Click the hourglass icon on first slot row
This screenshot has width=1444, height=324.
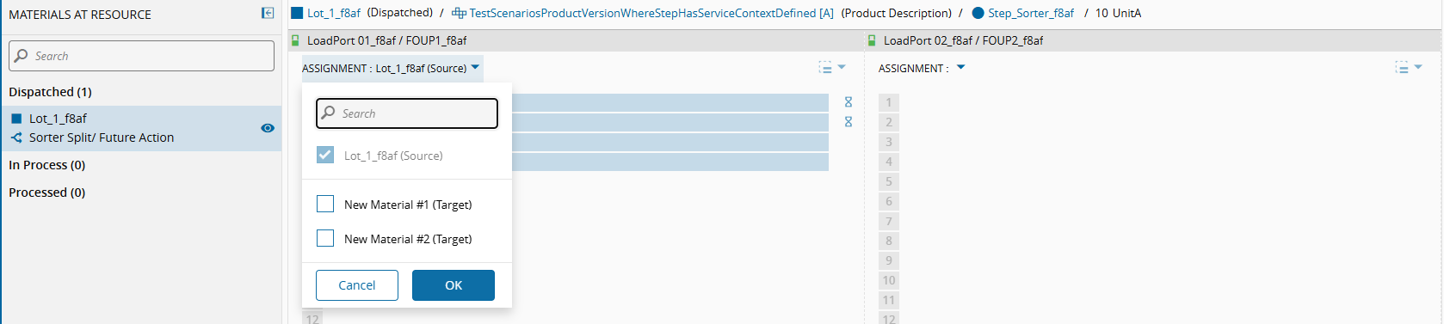pos(849,102)
